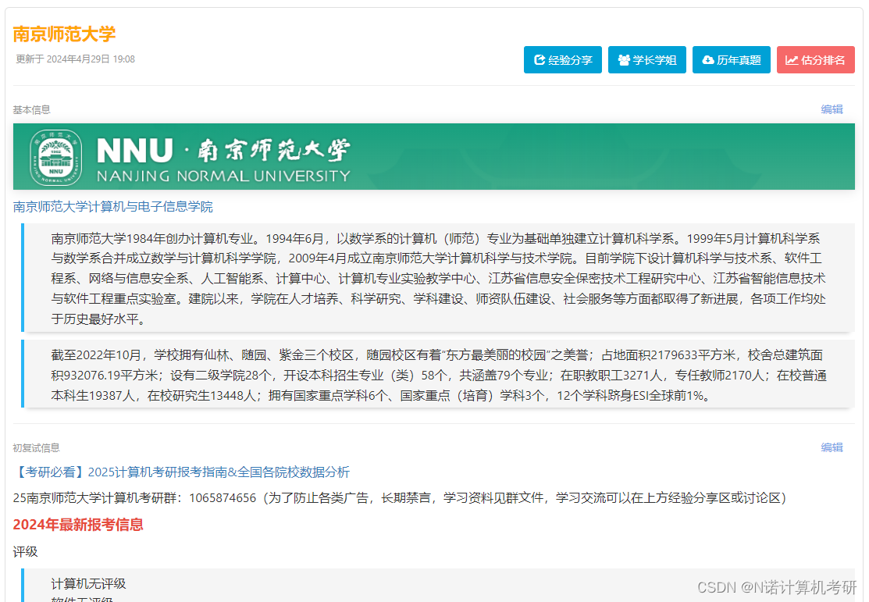Click the paragraph starting 南京师范大学1984年创办
This screenshot has height=602, width=869.
pyautogui.click(x=438, y=278)
